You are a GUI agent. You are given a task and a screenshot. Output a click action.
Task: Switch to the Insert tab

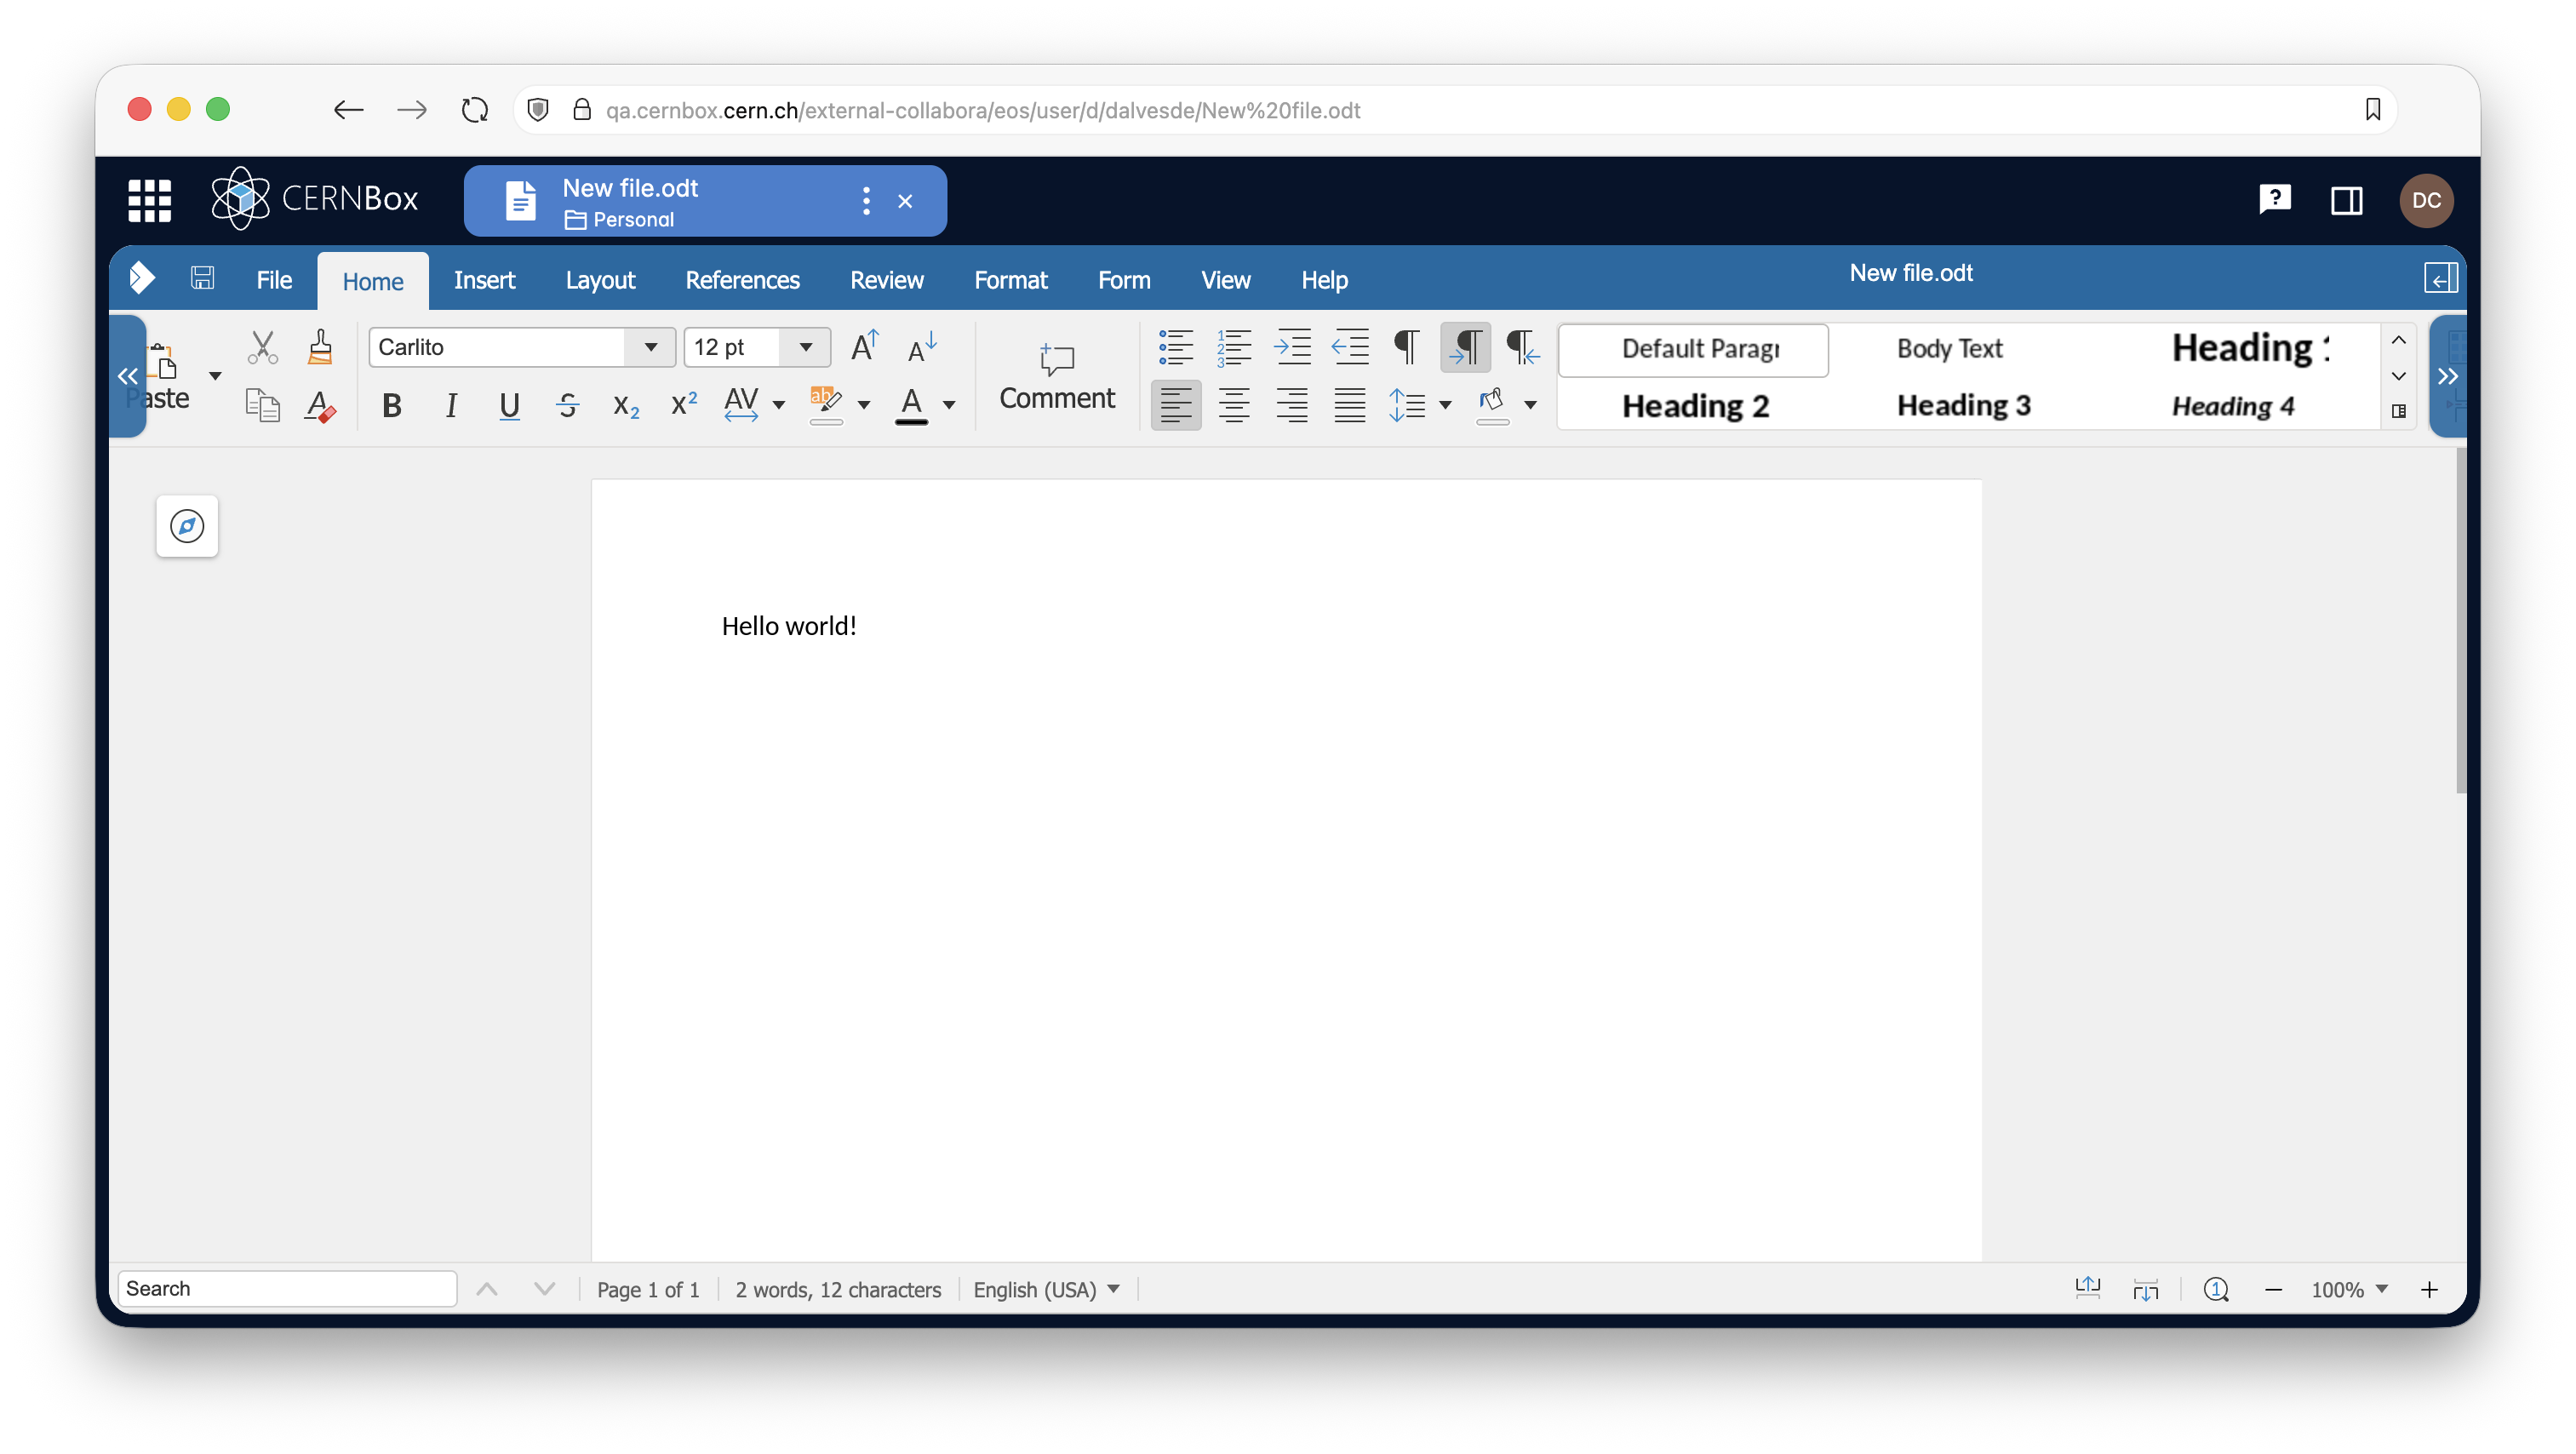(484, 280)
